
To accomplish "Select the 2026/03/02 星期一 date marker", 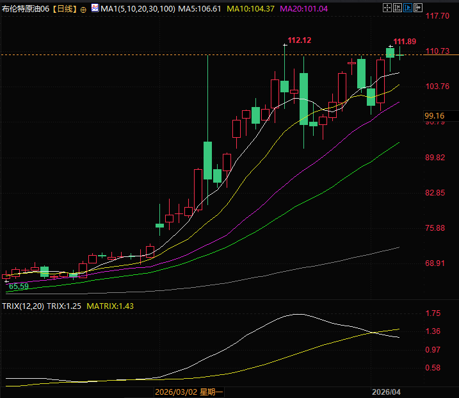I will [x=188, y=390].
